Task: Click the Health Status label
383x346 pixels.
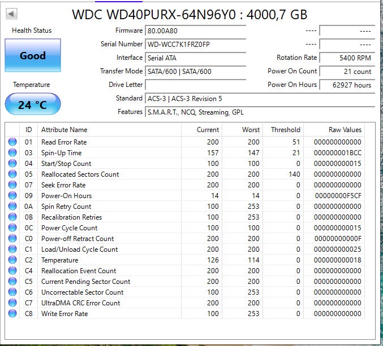Action: coord(32,30)
